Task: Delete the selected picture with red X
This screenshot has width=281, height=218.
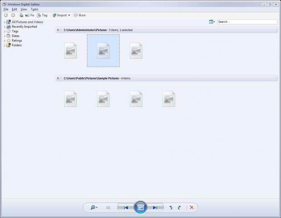Action: point(192,208)
